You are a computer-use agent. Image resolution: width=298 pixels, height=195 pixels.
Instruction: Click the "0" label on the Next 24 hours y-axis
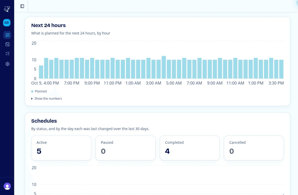[35, 79]
